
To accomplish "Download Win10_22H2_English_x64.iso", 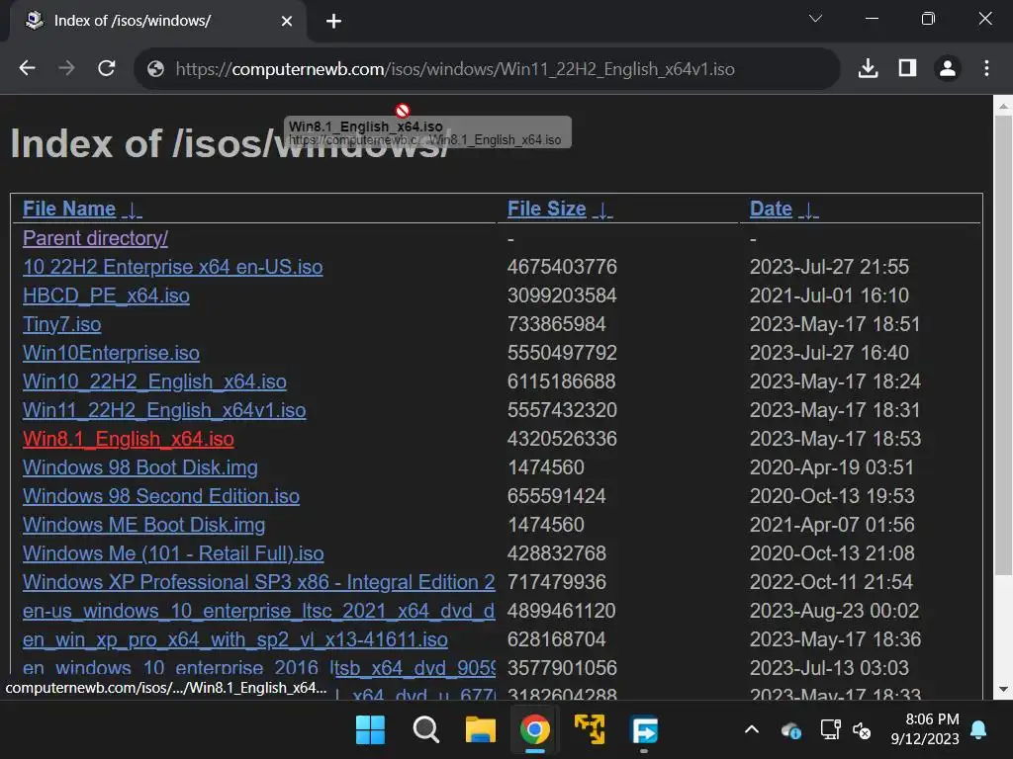I will [154, 381].
